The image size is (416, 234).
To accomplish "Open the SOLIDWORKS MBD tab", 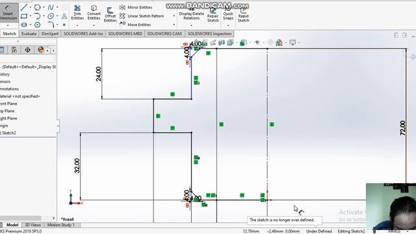I will coord(125,34).
